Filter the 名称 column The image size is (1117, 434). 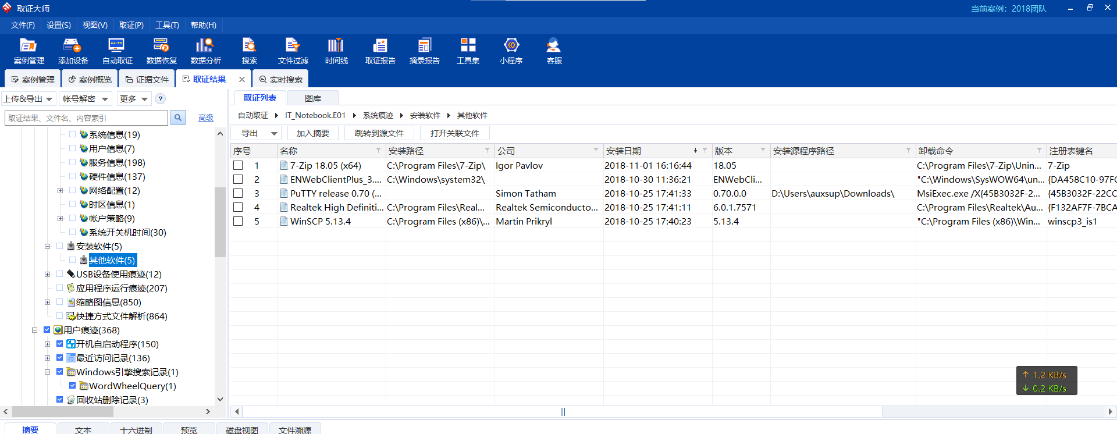(x=378, y=151)
